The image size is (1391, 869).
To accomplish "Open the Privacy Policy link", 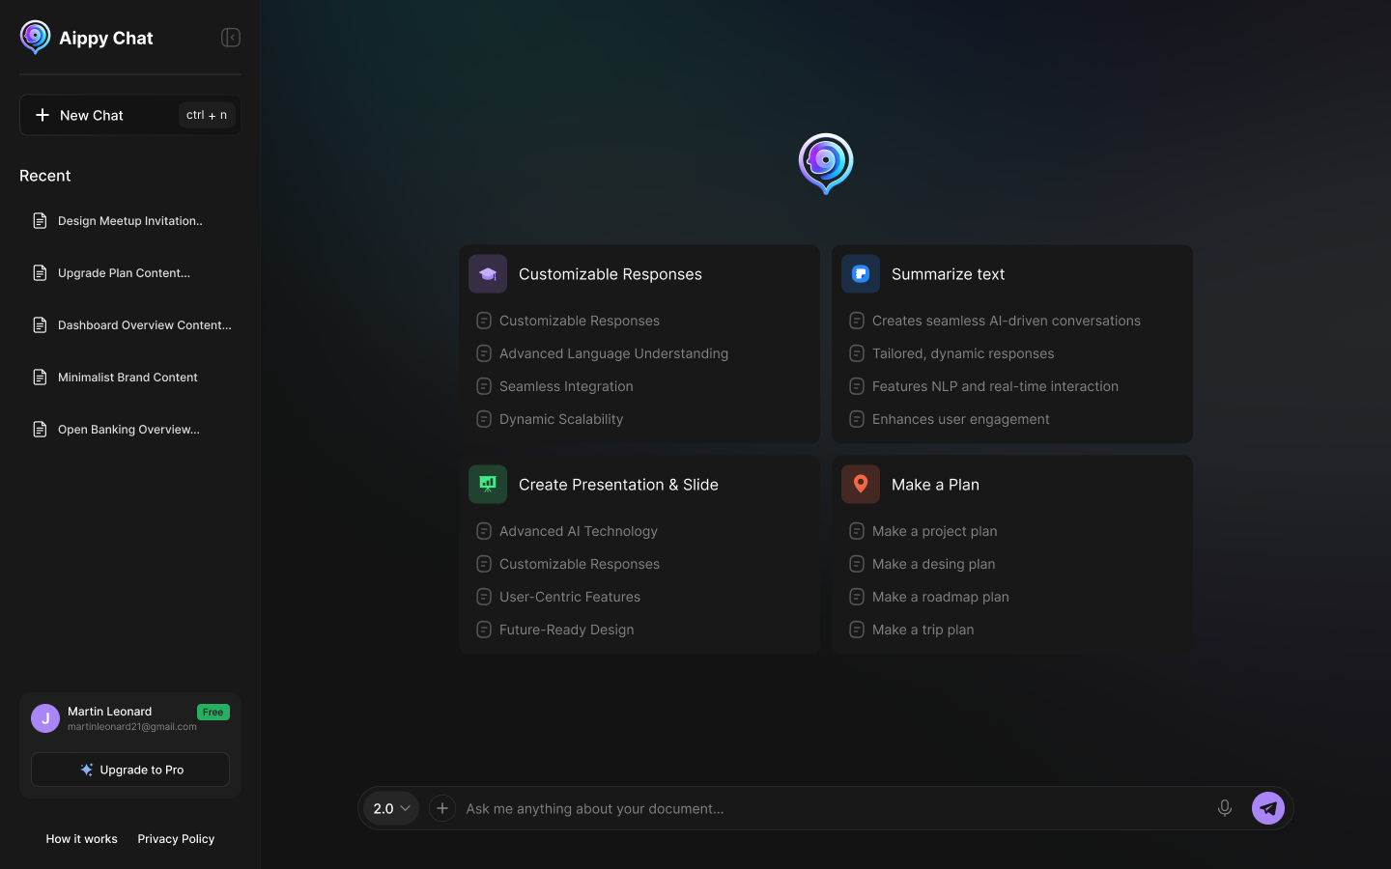I will click(x=176, y=839).
